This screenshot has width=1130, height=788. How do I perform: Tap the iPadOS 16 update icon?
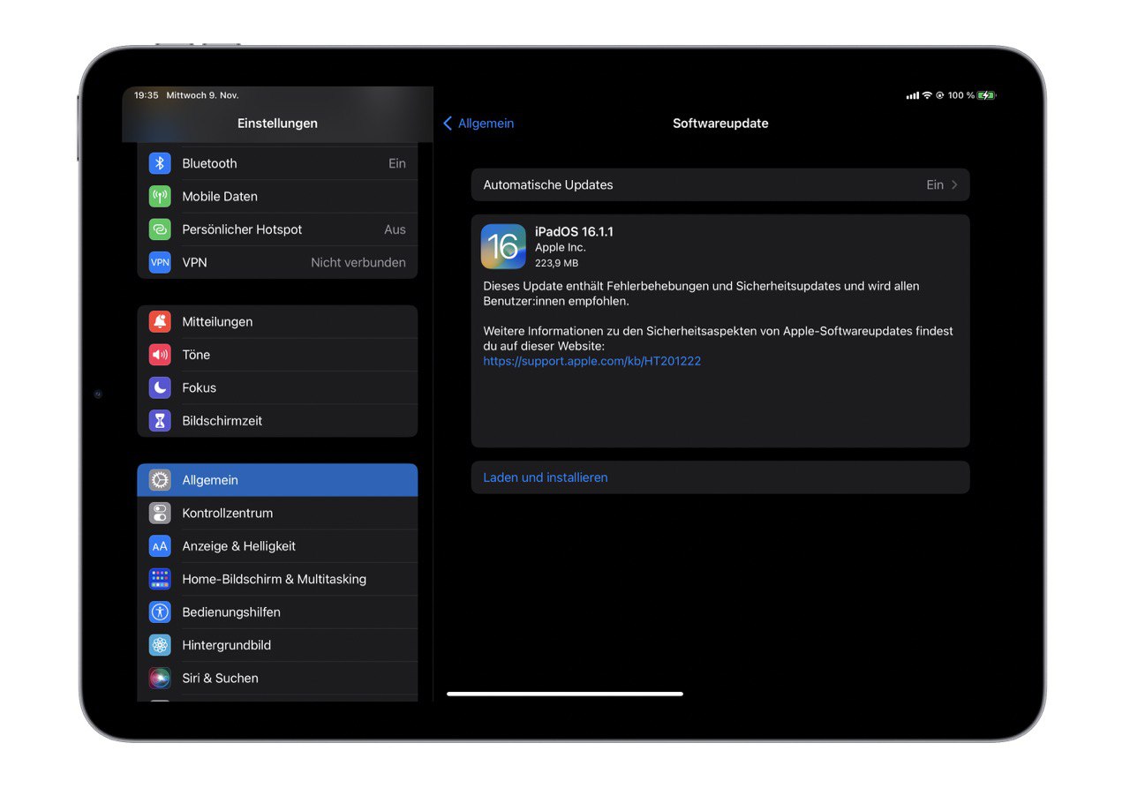pos(503,246)
